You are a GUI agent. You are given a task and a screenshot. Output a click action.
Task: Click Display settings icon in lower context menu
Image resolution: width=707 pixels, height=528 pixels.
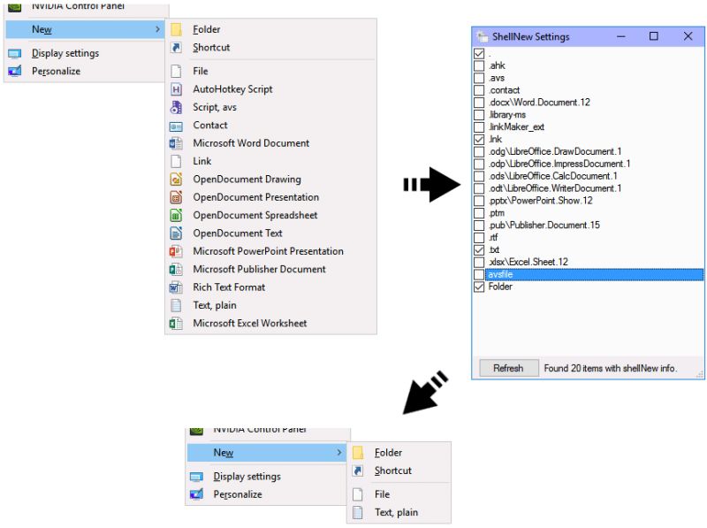tap(196, 477)
